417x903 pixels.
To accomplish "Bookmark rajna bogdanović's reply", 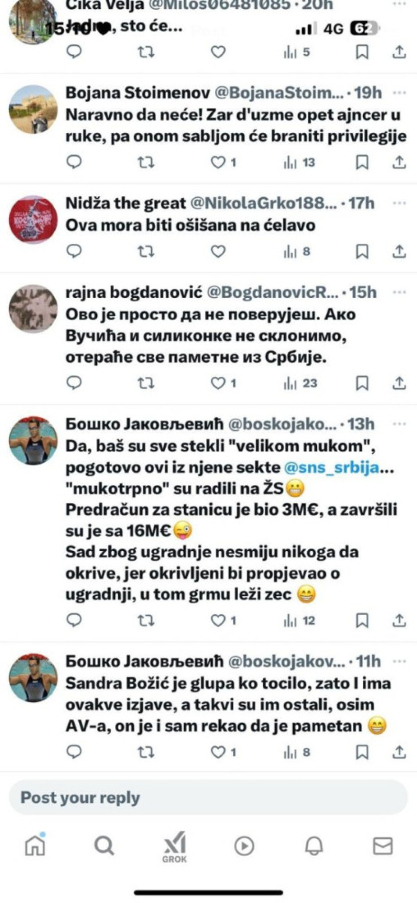I will 362,383.
